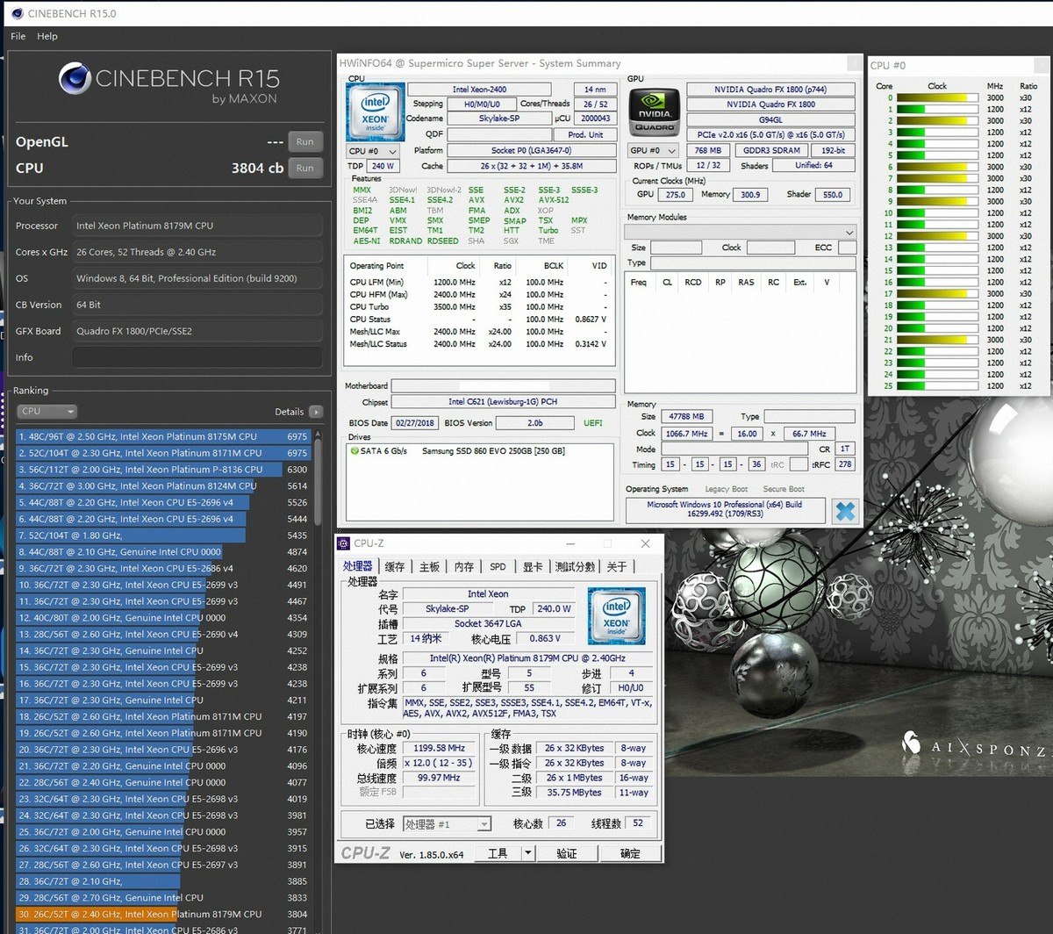Click the 核心速度 1199.58 MHz field
1053x934 pixels.
click(441, 748)
